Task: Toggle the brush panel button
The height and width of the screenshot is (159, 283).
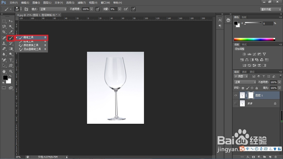Action: [x=26, y=9]
